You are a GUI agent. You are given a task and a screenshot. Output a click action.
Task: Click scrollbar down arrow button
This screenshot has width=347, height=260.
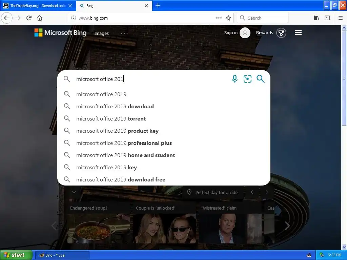344,247
